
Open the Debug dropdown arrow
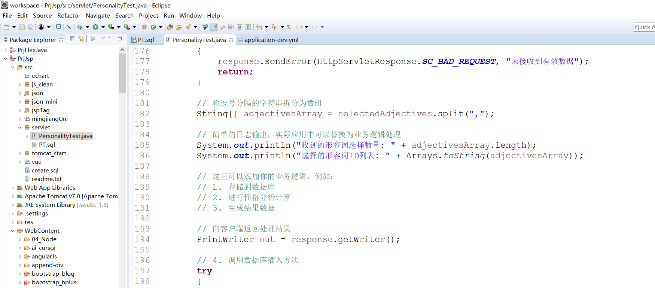tap(87, 27)
